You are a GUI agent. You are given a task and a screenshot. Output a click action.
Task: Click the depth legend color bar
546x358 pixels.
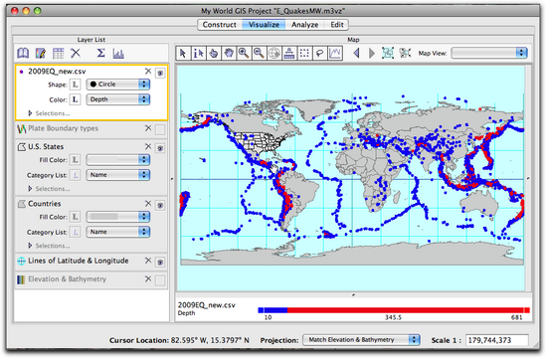point(394,310)
